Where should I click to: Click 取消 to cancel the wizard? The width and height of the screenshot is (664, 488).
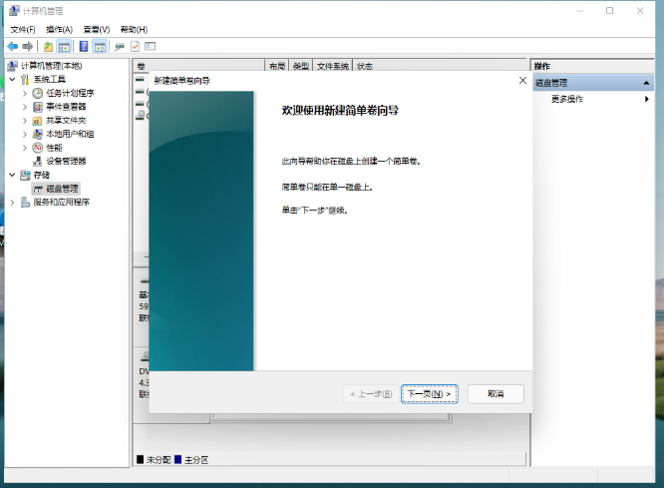coord(496,394)
